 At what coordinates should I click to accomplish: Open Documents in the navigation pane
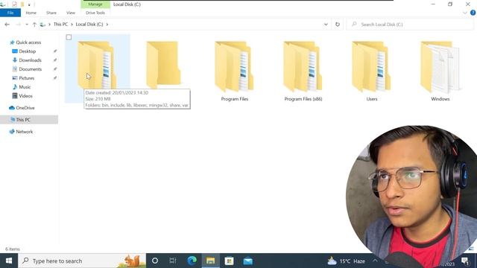click(30, 69)
